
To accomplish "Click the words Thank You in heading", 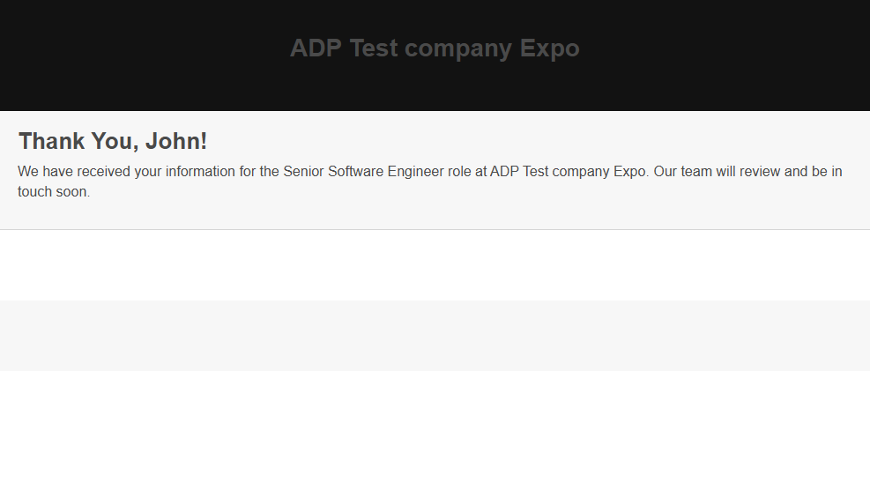I will tap(77, 141).
